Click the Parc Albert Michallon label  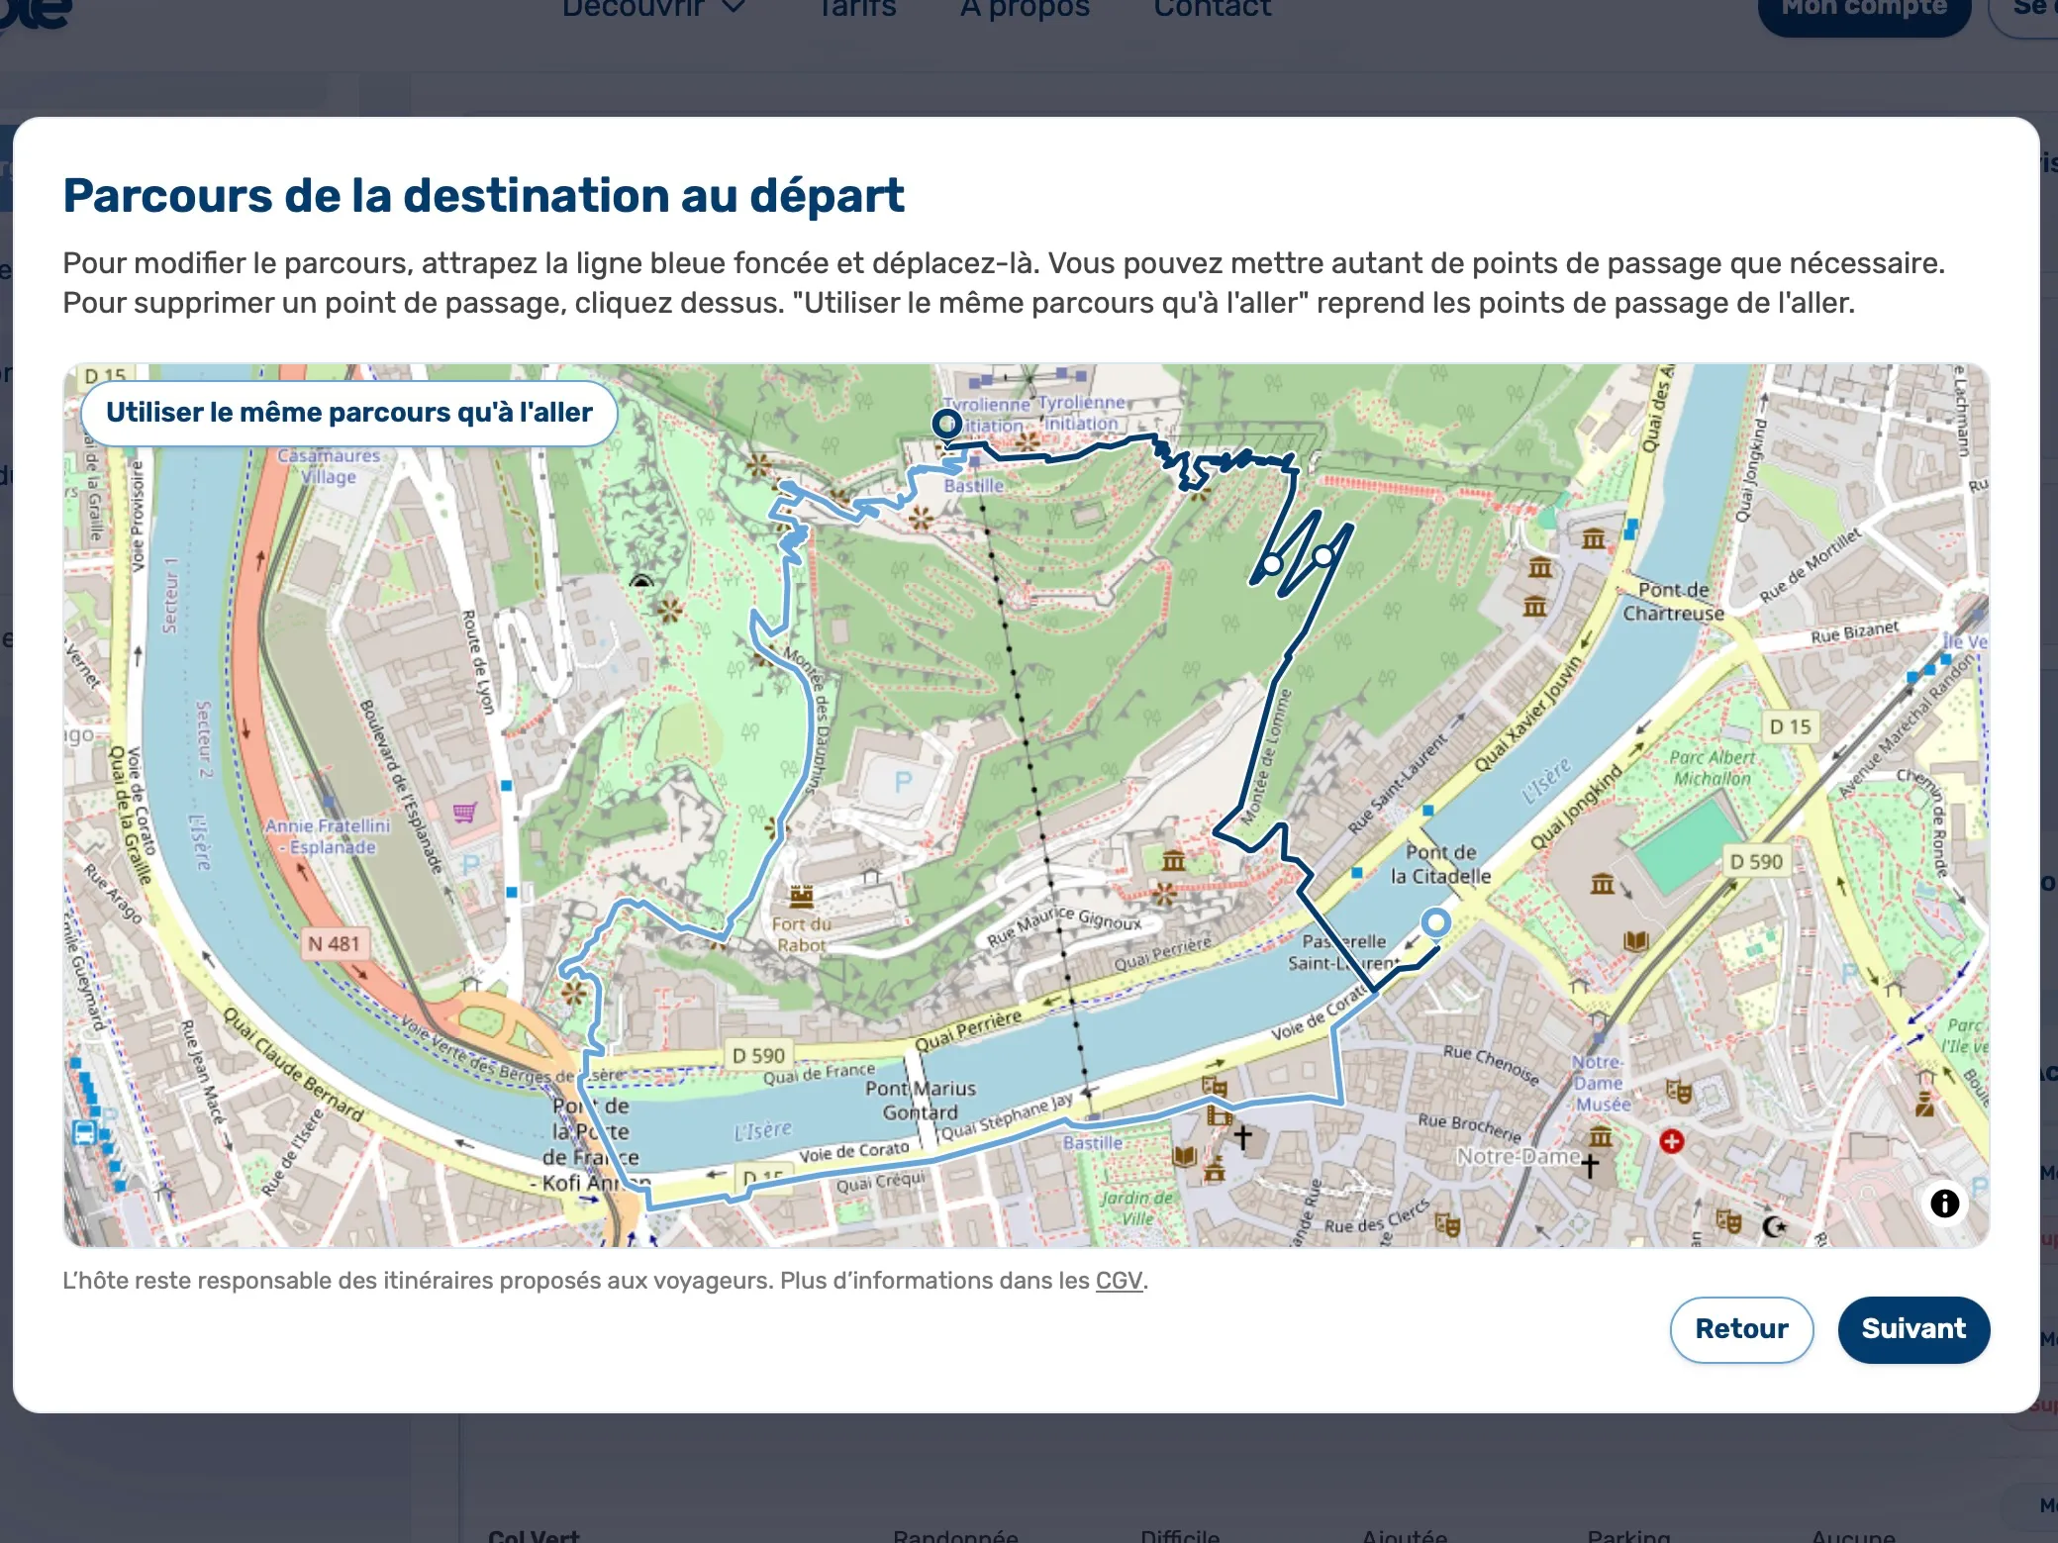pyautogui.click(x=1713, y=768)
